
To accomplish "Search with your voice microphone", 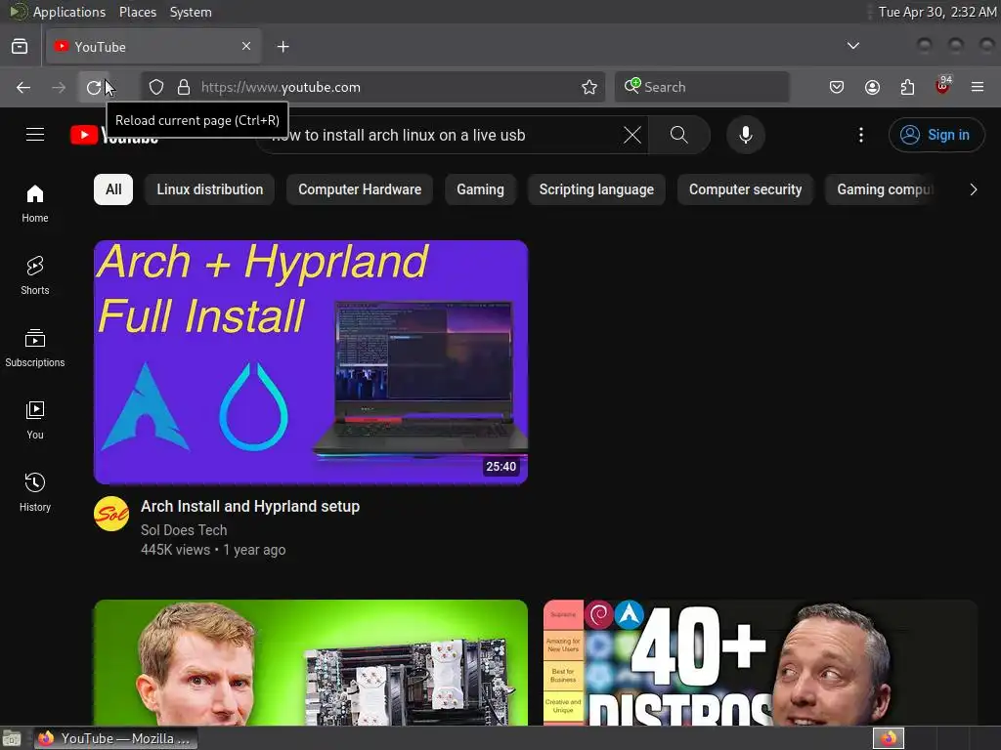I will coord(746,135).
